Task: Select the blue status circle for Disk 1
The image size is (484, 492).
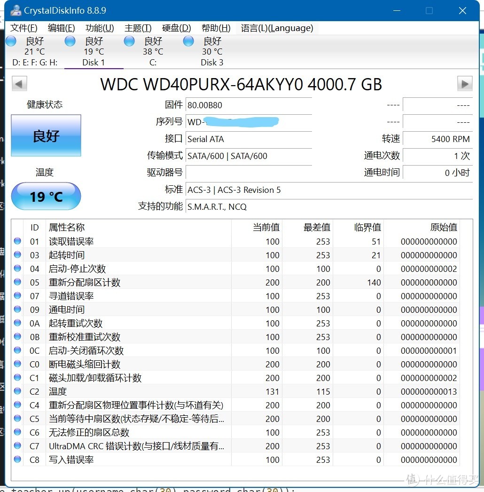Action: (70, 41)
